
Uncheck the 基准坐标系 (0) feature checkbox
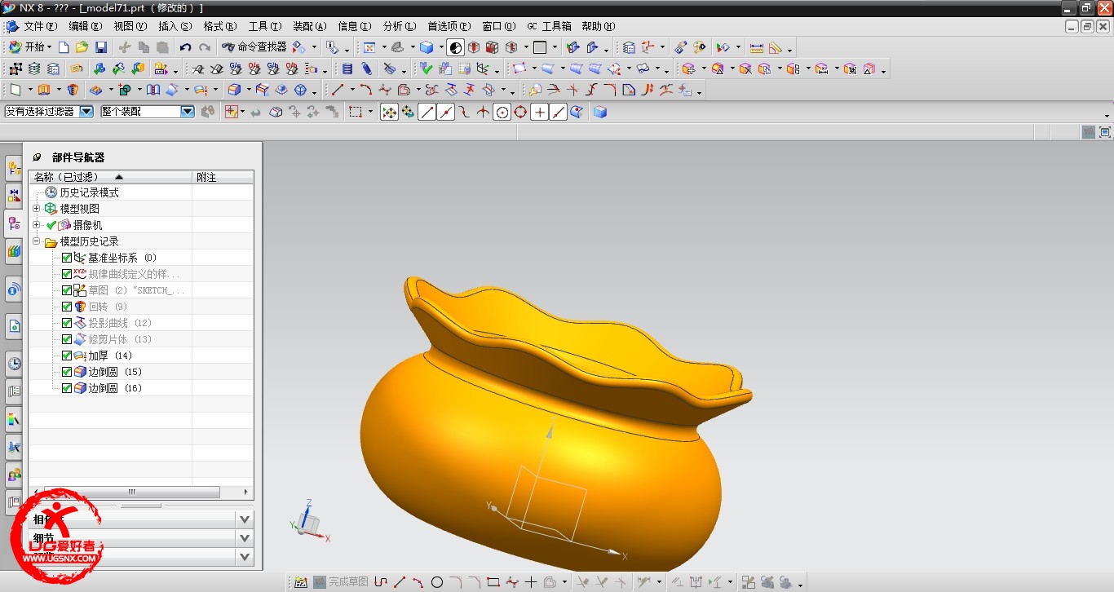67,258
